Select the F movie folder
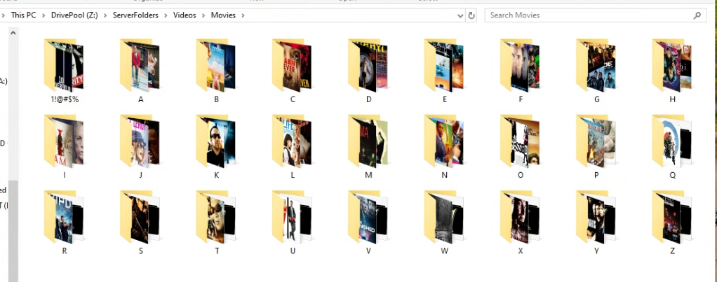The image size is (717, 282). pos(519,66)
